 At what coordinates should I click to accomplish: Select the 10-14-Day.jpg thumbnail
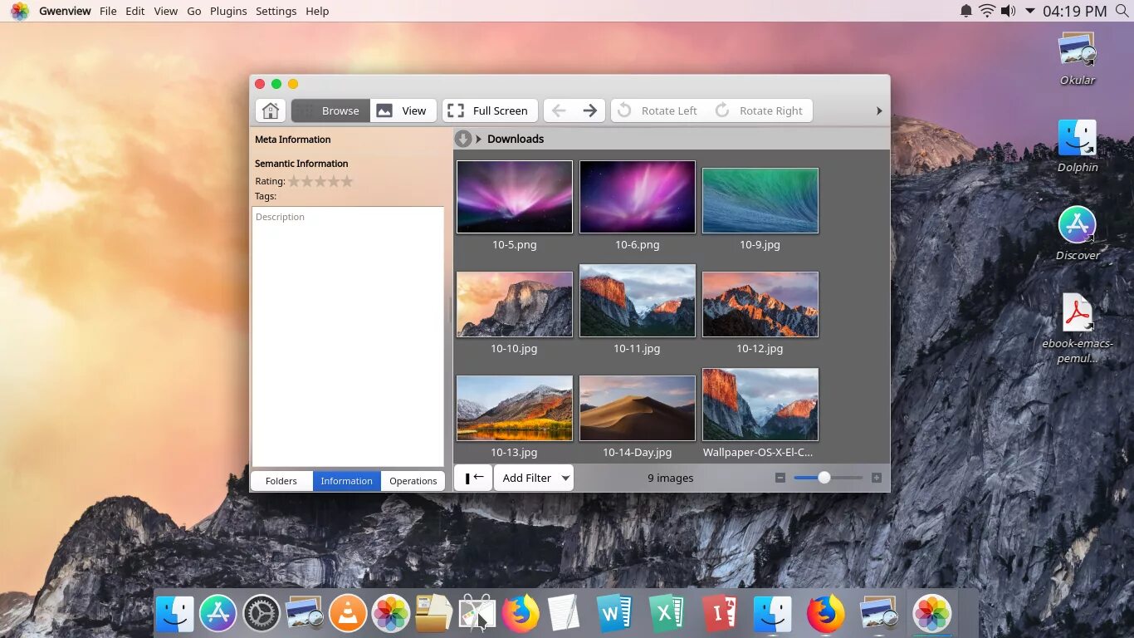(638, 408)
